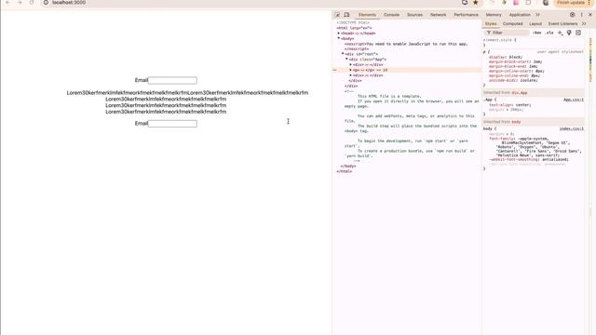The image size is (596, 335).
Task: Reload the page button
Action: 32,2
